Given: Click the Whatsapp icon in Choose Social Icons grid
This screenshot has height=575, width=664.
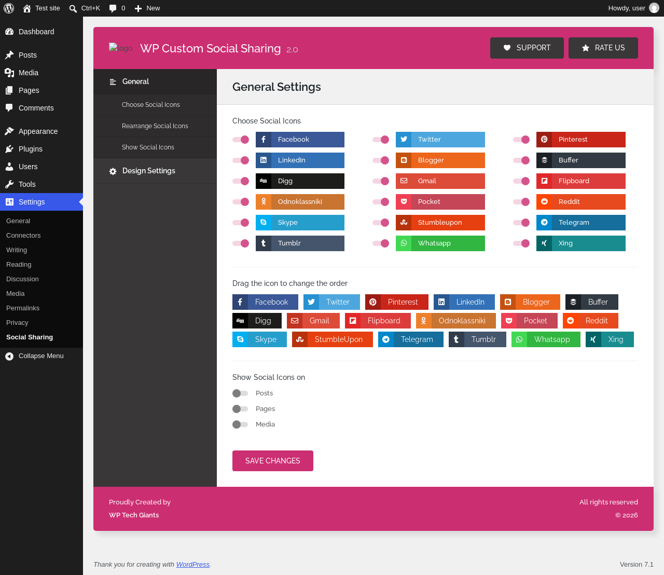Looking at the screenshot, I should [x=404, y=243].
